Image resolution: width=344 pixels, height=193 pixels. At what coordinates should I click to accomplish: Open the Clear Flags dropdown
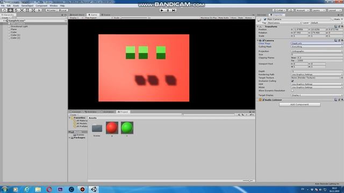317,43
